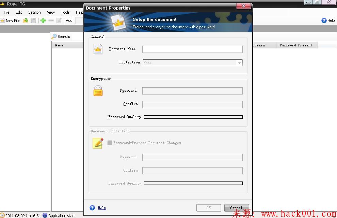Click the Document Protection Password field

coord(192,157)
